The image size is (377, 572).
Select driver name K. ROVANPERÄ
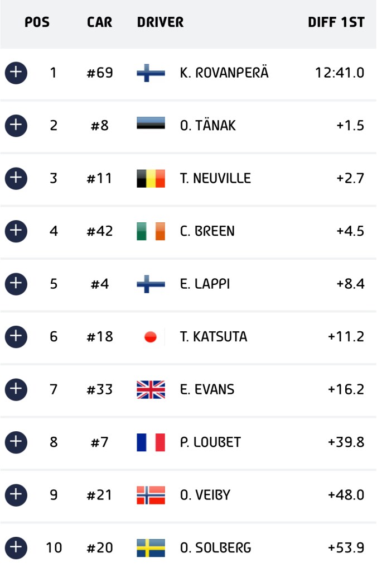224,72
